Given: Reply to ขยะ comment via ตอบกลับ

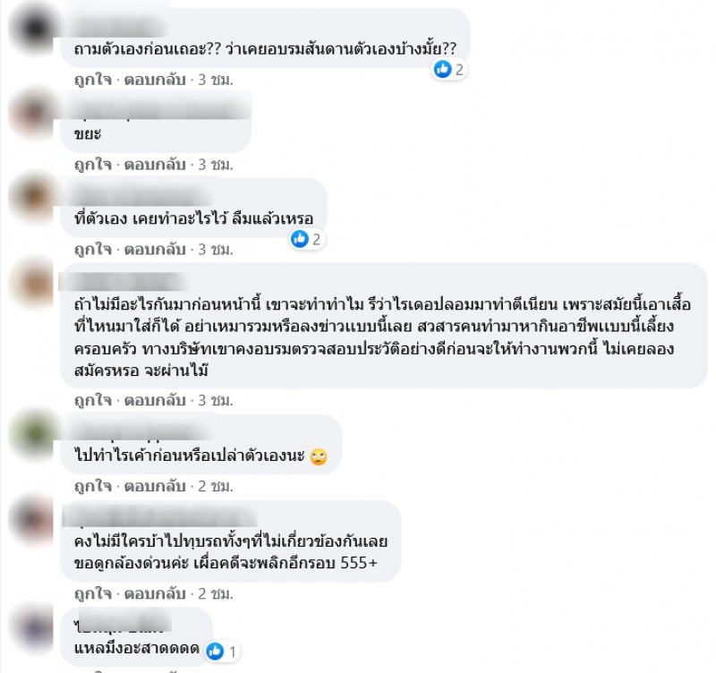Looking at the screenshot, I should pyautogui.click(x=155, y=165).
